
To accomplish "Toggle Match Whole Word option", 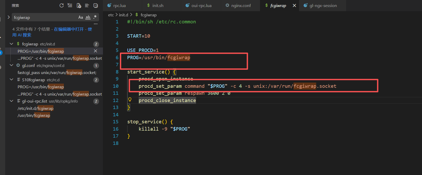I will tap(88, 17).
